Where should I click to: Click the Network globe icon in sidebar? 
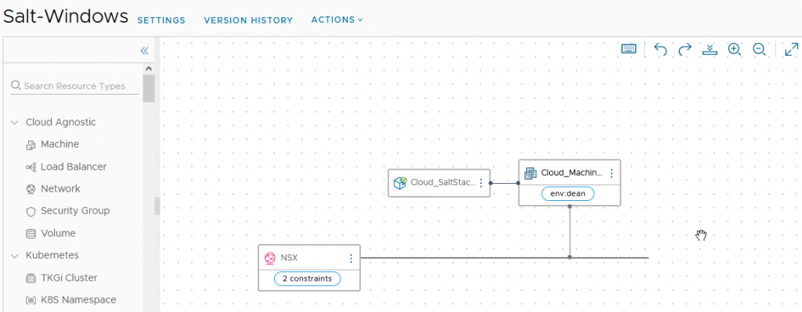pyautogui.click(x=31, y=189)
